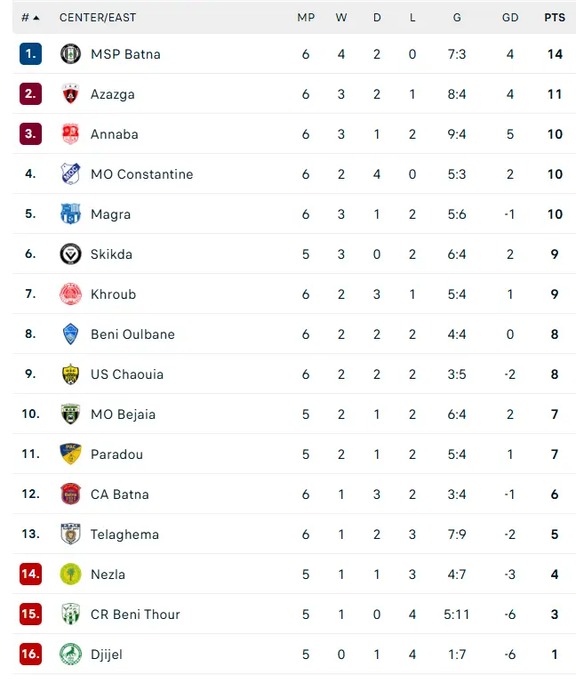Open the Beni Oulbane team link

tap(132, 334)
